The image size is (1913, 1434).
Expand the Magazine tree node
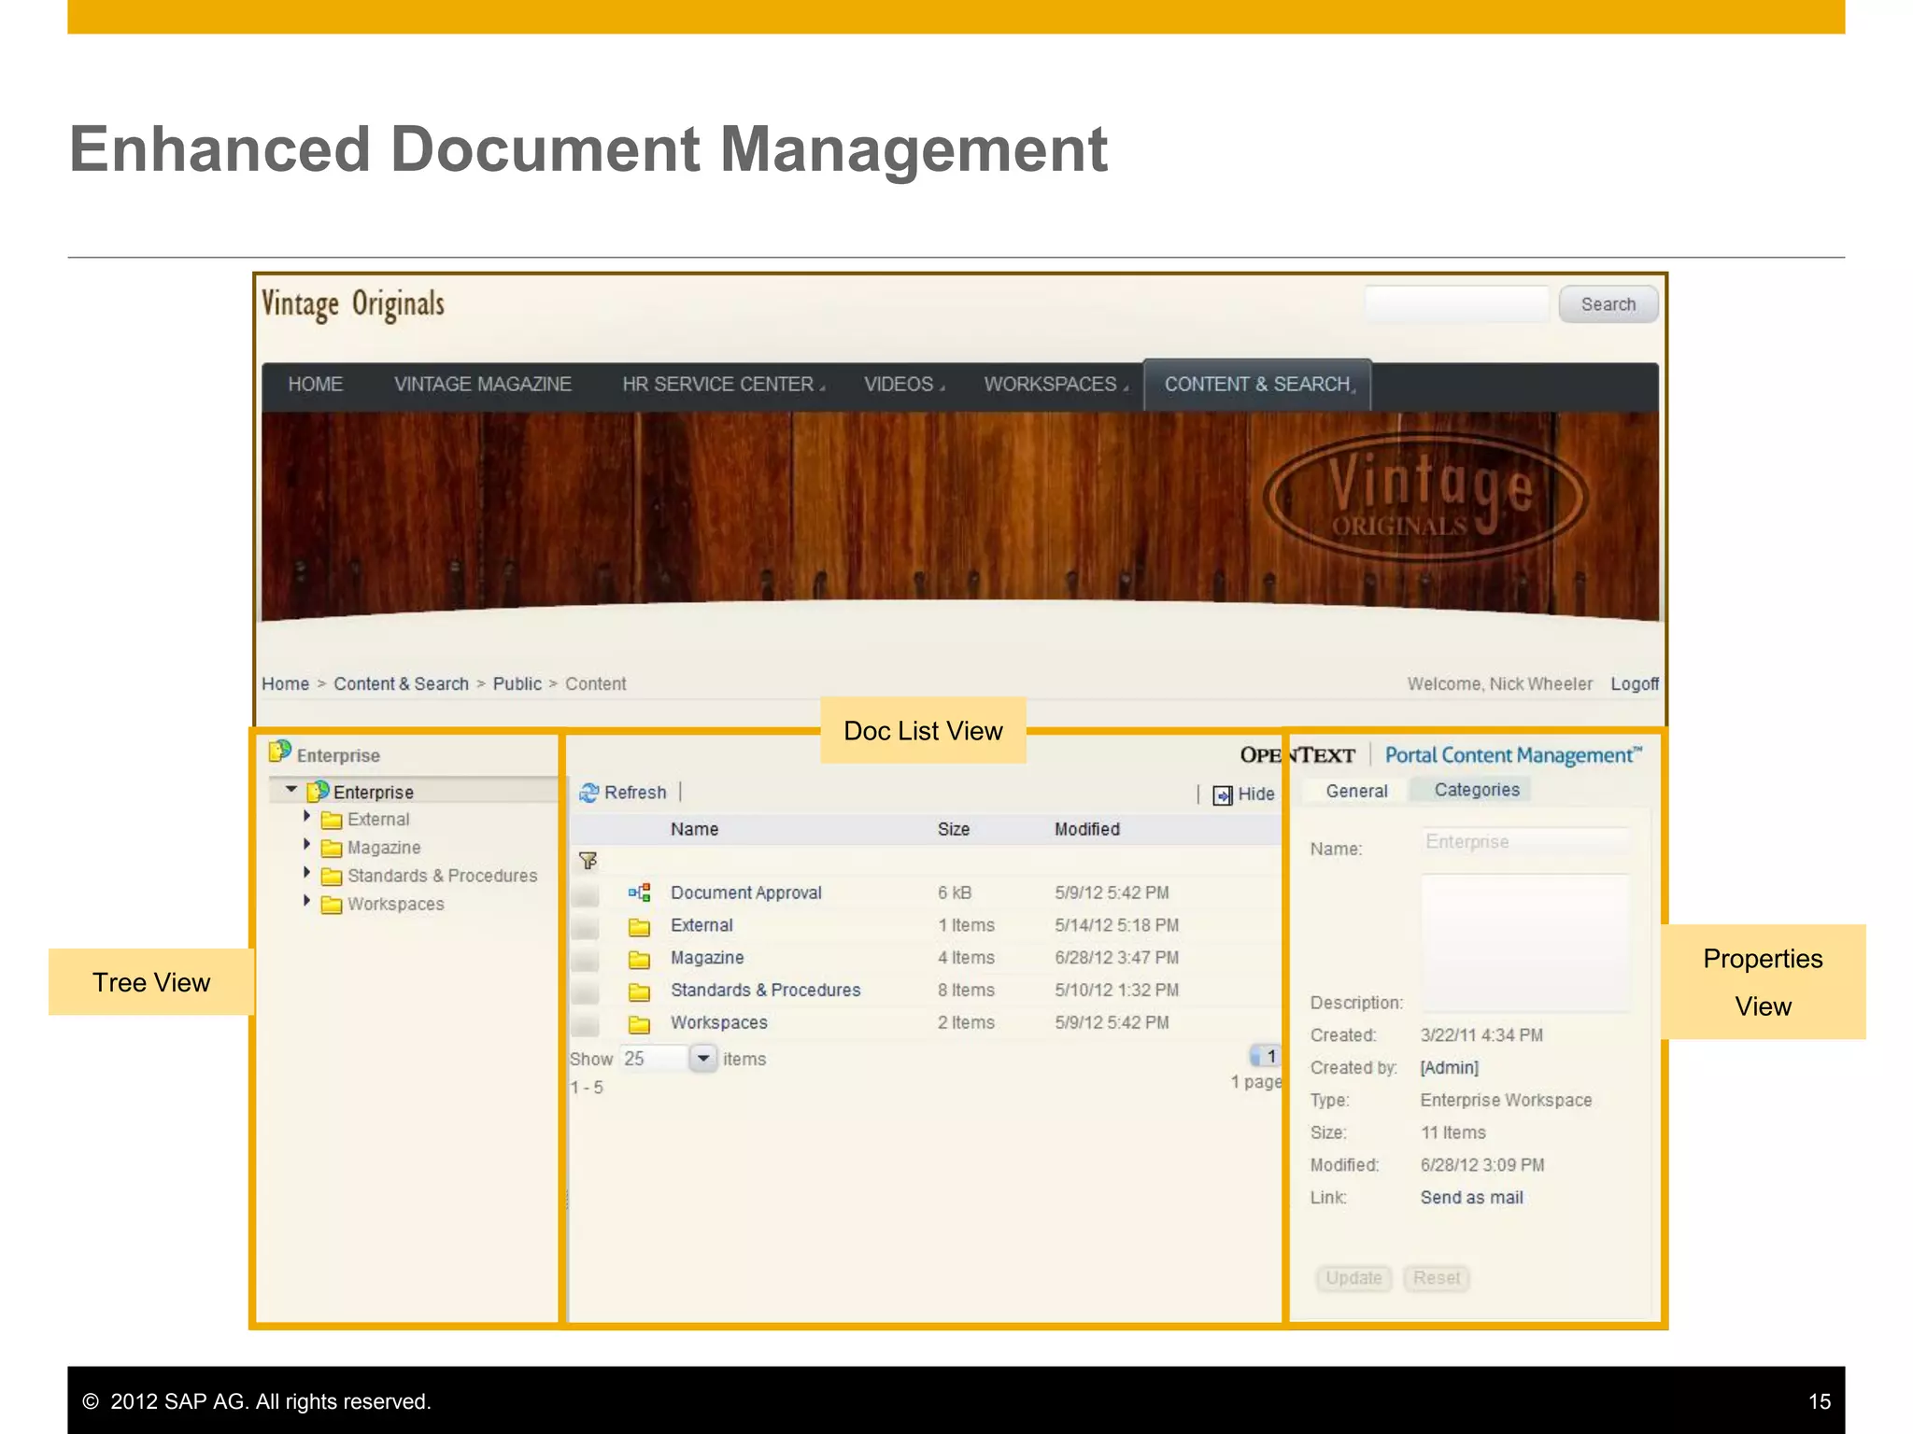point(306,844)
